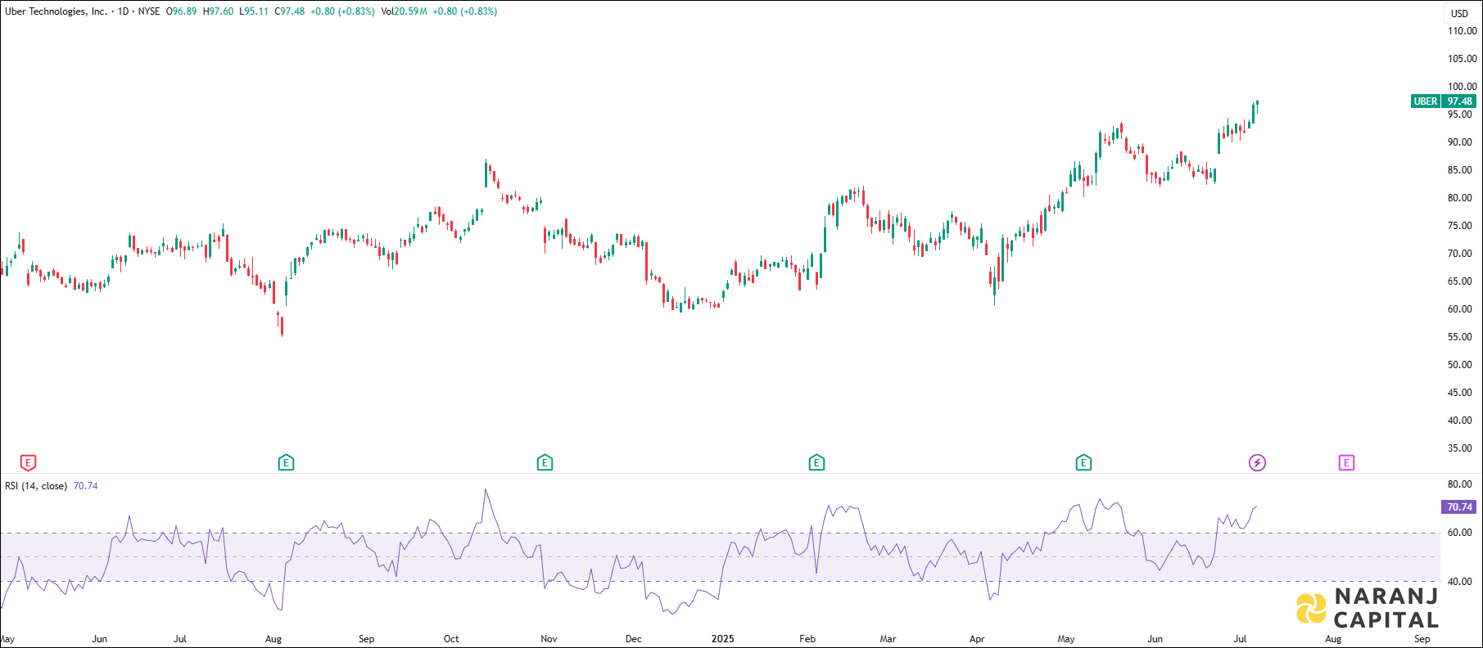Click the 100.00 price axis label

[x=1463, y=87]
